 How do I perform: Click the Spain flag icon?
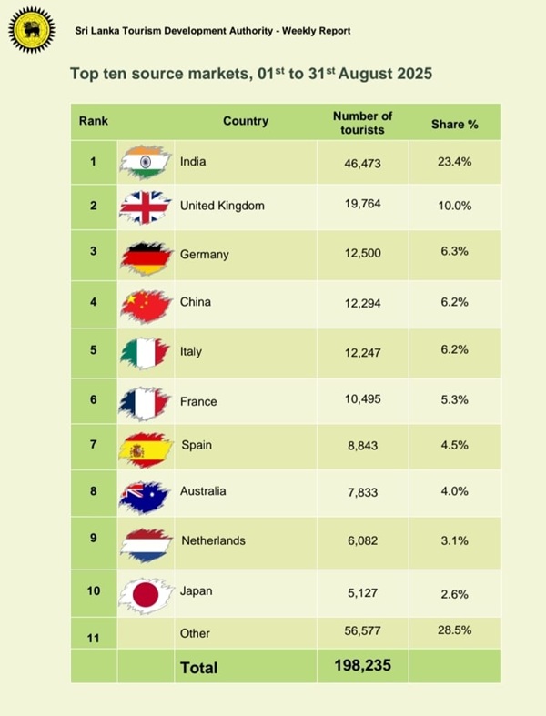[146, 449]
